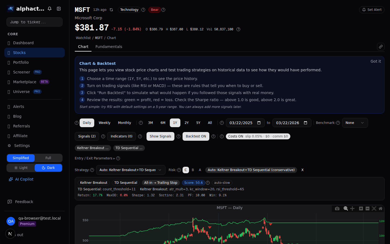Click the Jump to ticker search field

click(x=34, y=22)
